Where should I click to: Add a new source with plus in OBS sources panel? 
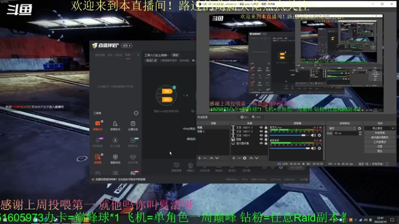(233, 158)
